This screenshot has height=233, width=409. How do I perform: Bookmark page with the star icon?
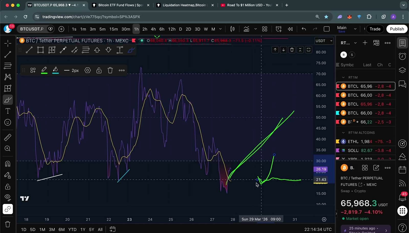(326, 17)
